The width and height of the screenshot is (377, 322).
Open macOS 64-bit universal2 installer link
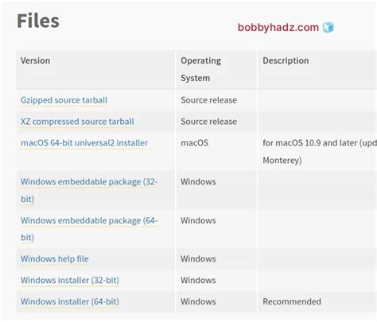coord(84,143)
